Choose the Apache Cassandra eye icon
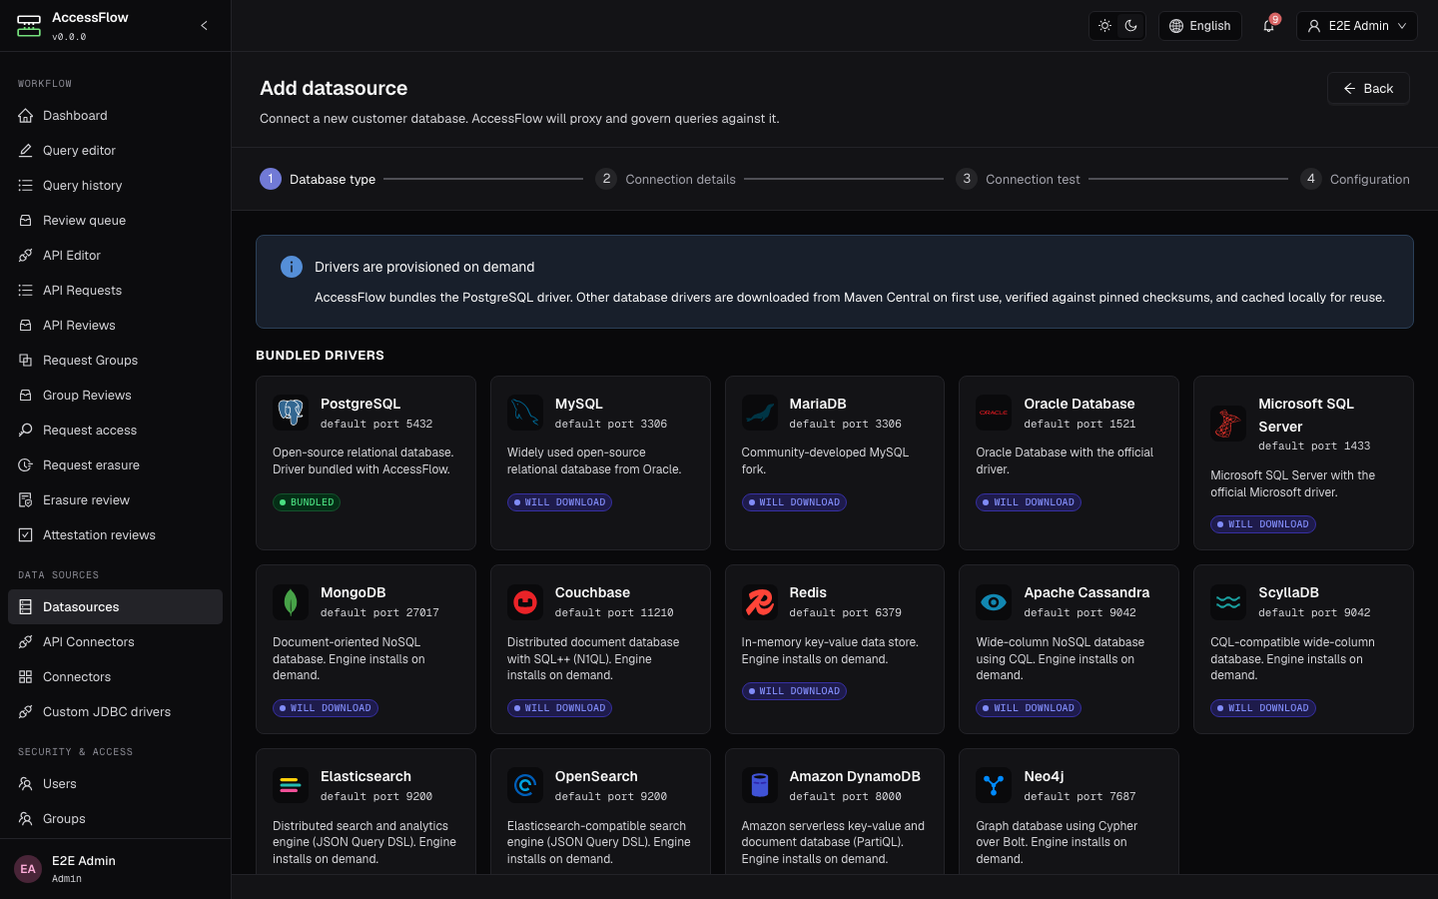This screenshot has height=899, width=1438. [994, 602]
